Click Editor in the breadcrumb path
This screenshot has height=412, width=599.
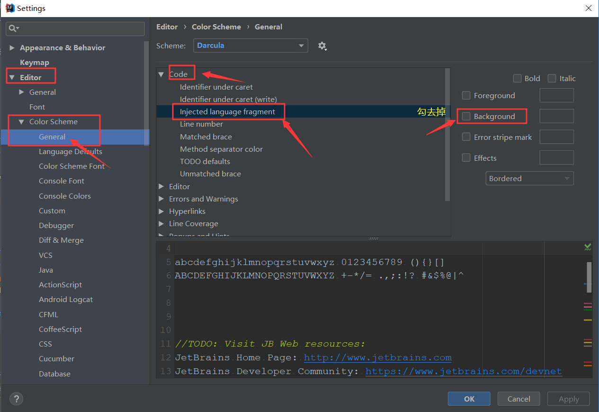(167, 27)
